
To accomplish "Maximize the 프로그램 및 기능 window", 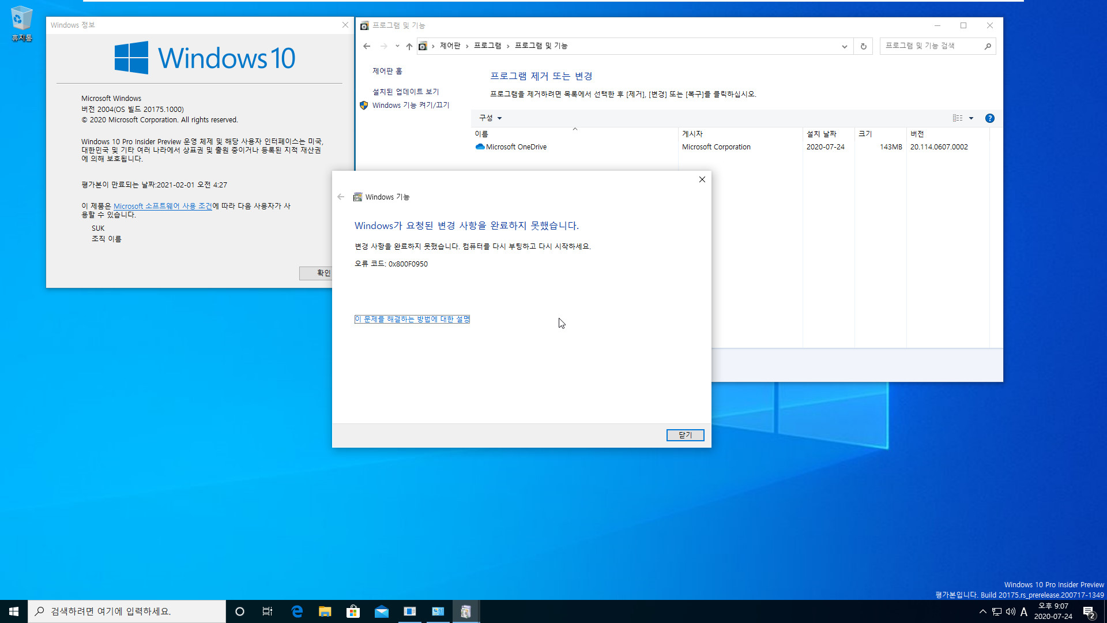I will coord(963,25).
